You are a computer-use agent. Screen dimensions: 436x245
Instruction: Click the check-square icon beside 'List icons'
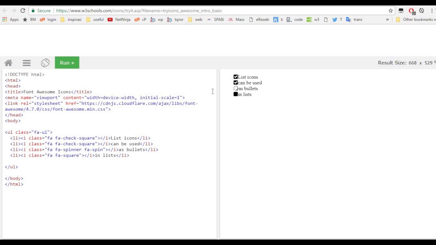pyautogui.click(x=236, y=77)
